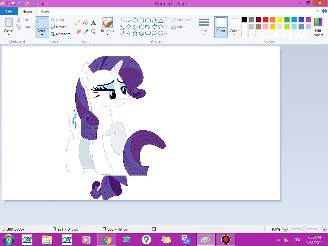
Task: Choose the Triangle shape
Action: pos(161,20)
